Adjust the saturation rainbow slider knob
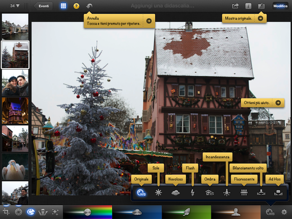Screen dimensions: 292x219 point(87,212)
